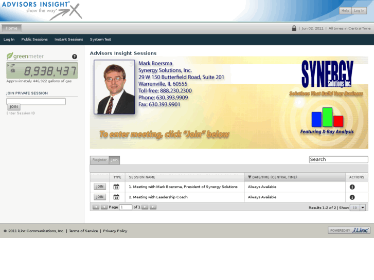
Task: Click the Session ID input field
Action: coord(36,101)
